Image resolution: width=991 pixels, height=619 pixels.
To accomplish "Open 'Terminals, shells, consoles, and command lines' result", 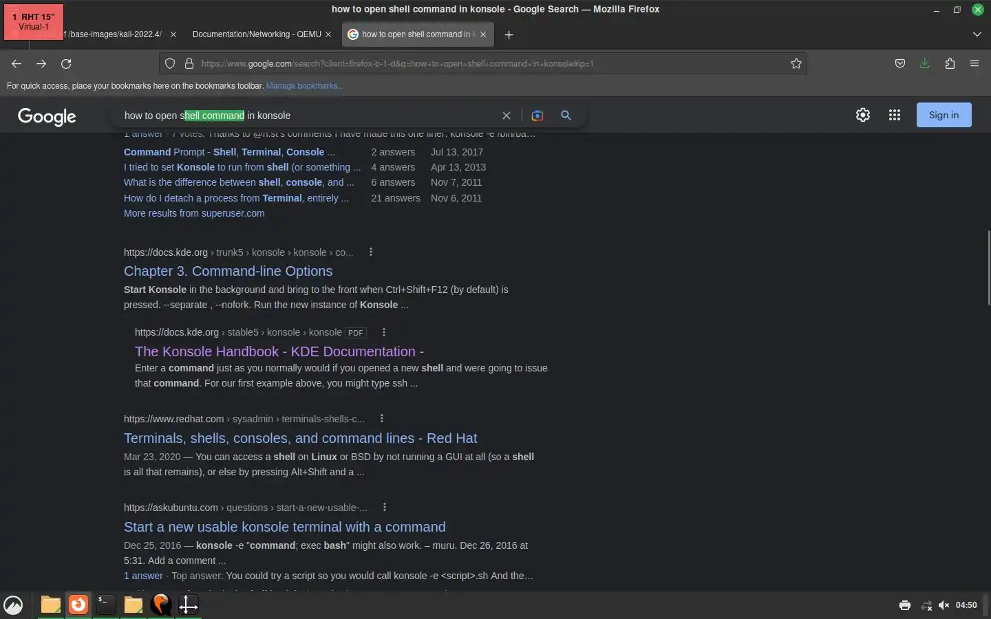I will pyautogui.click(x=300, y=438).
